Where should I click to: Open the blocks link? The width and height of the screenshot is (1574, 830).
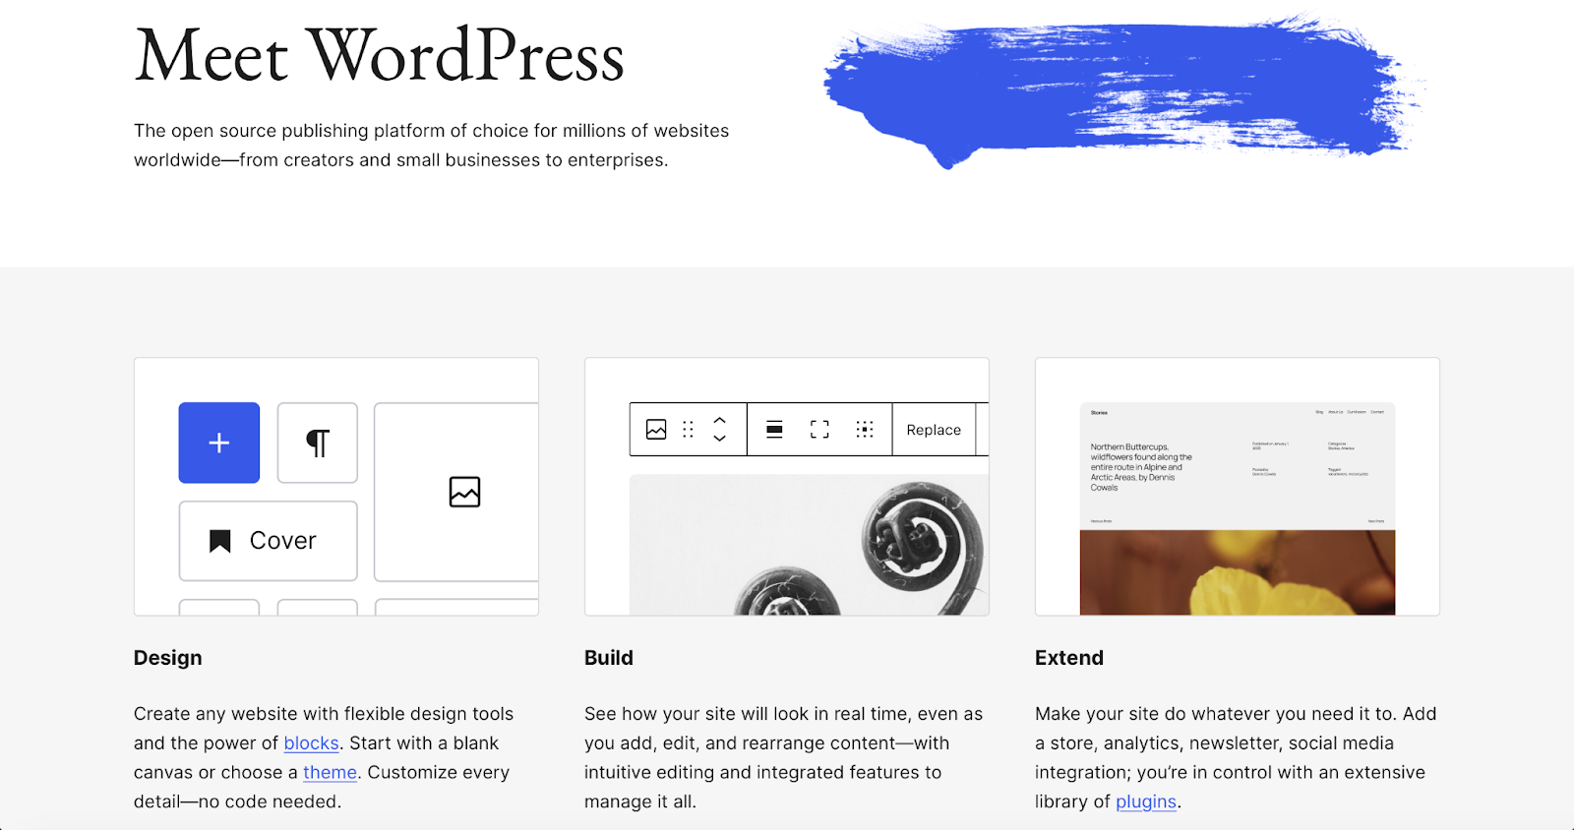(311, 743)
